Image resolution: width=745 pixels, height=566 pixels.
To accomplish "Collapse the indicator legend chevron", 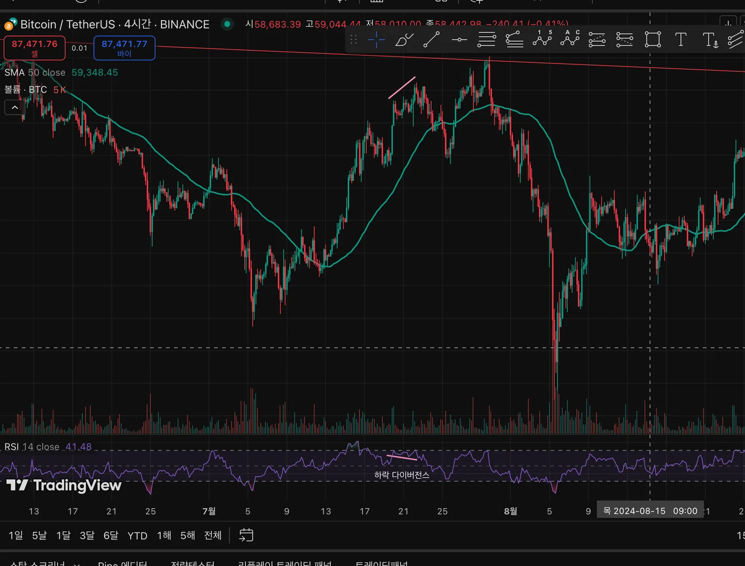I will click(x=15, y=107).
